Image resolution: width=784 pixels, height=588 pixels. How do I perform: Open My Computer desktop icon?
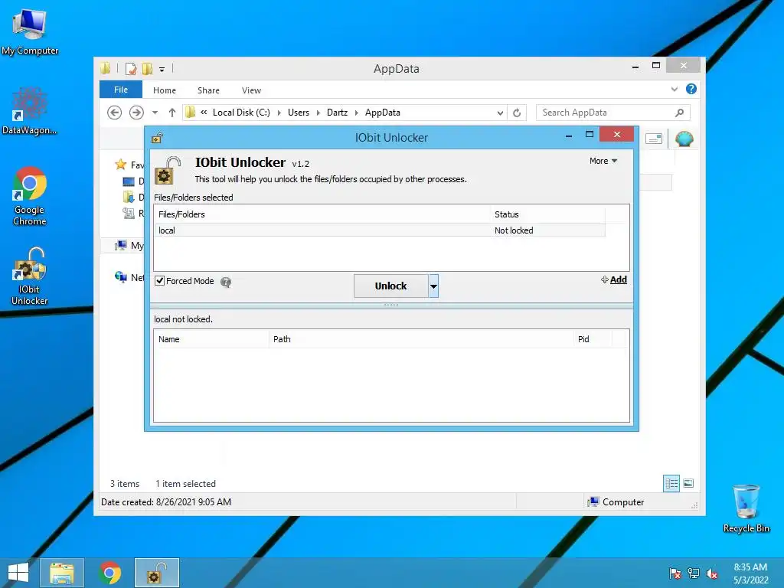[x=30, y=31]
